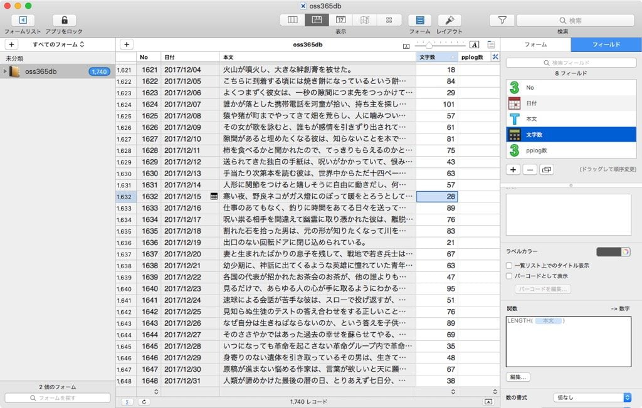Open the 数の書式 値なし dropdown
The width and height of the screenshot is (642, 408).
592,397
